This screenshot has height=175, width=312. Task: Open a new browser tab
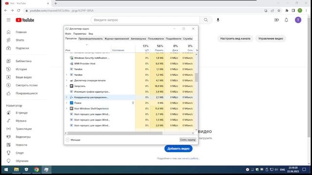point(56,3)
